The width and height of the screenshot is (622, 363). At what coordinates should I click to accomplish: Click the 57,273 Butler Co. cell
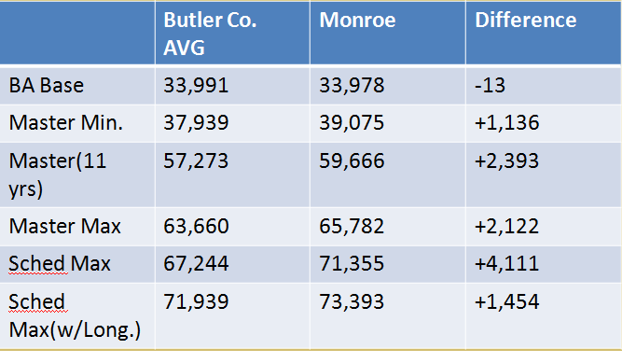[x=232, y=175]
